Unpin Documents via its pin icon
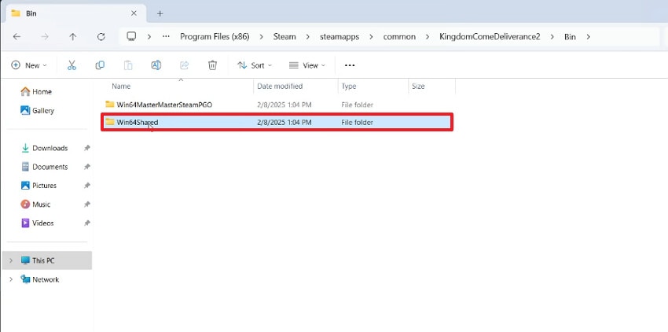The height and width of the screenshot is (332, 668). pyautogui.click(x=87, y=167)
